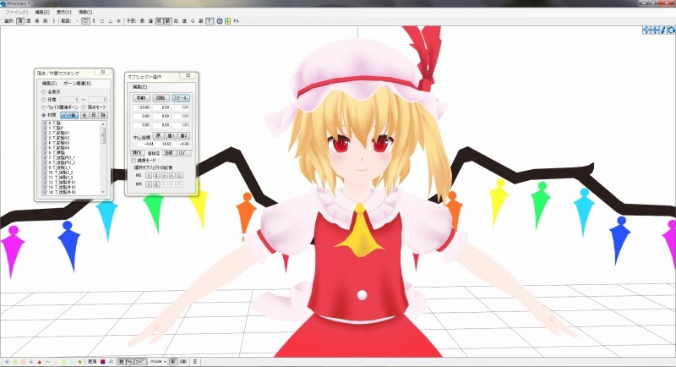Screen dimensions: 676x367
Task: Click the 原 origin button beside 中心座標
Action: pos(158,136)
